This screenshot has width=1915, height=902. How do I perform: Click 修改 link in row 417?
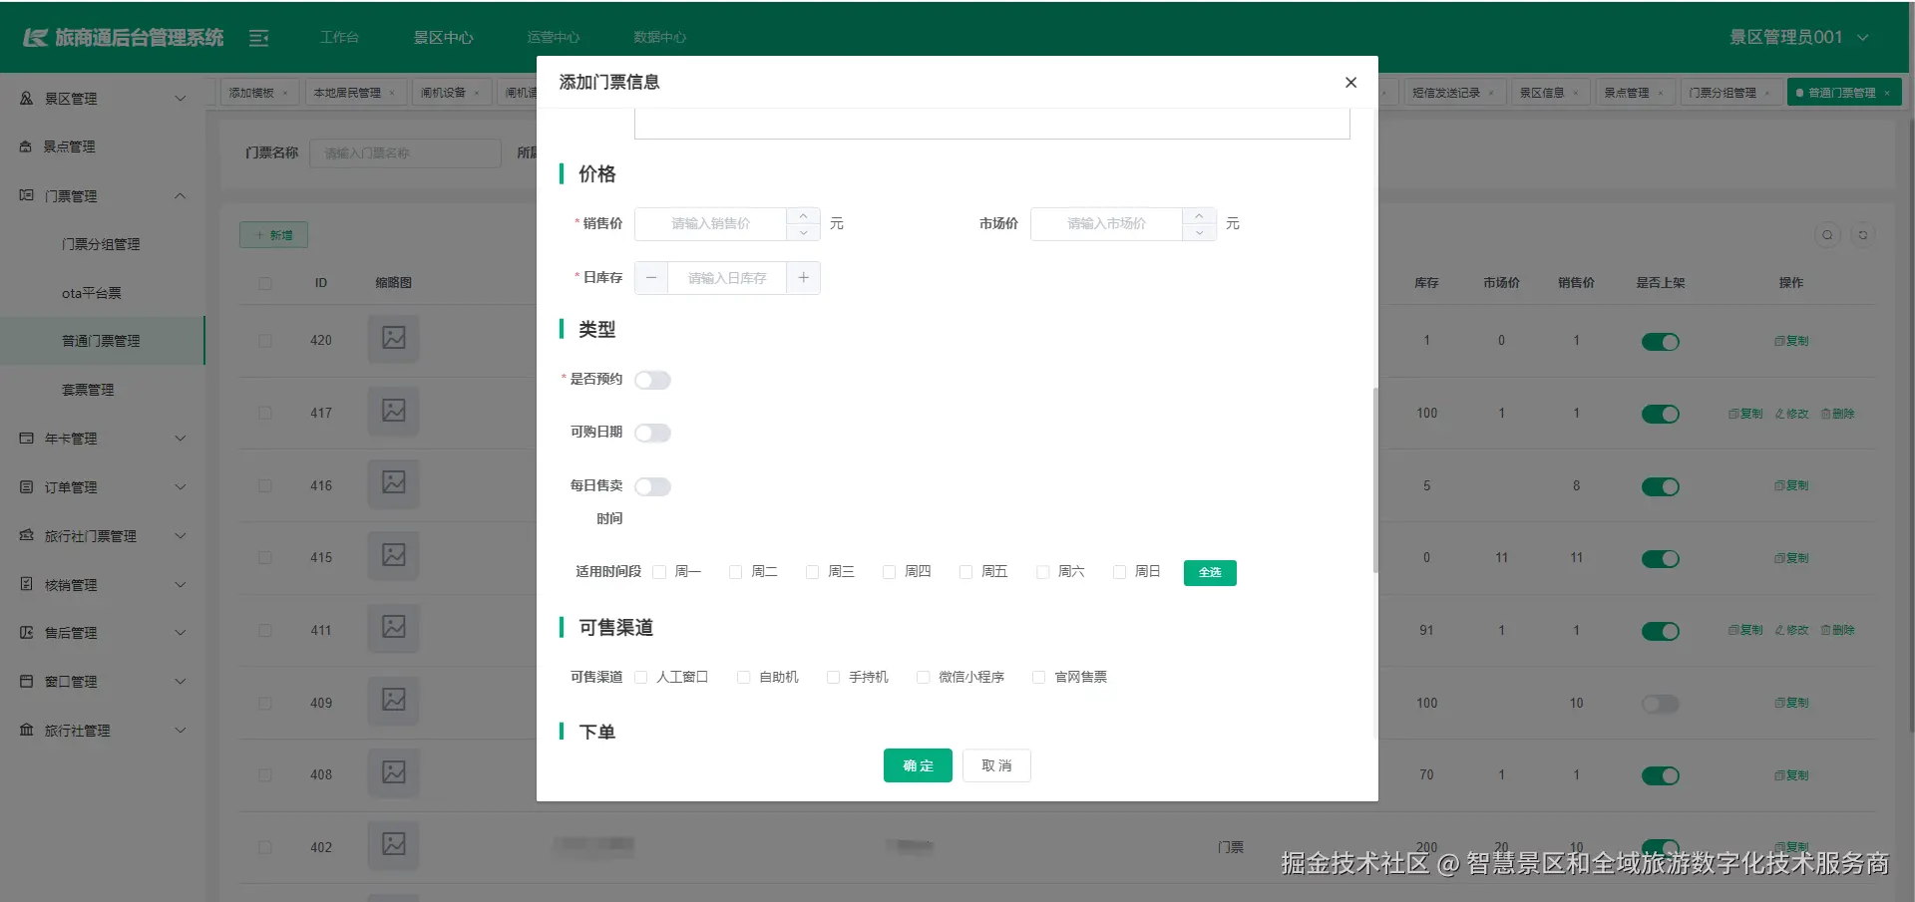1791,414
